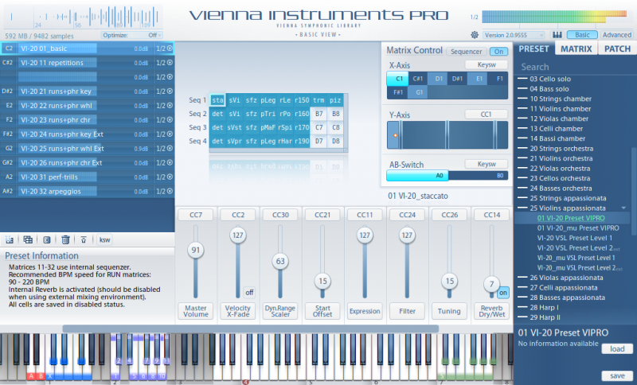This screenshot has width=637, height=385.
Task: Select the B0 side of AB-Switch
Action: click(x=479, y=175)
